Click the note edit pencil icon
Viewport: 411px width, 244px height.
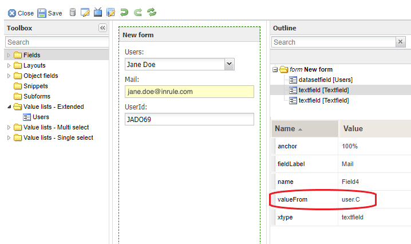click(x=85, y=12)
